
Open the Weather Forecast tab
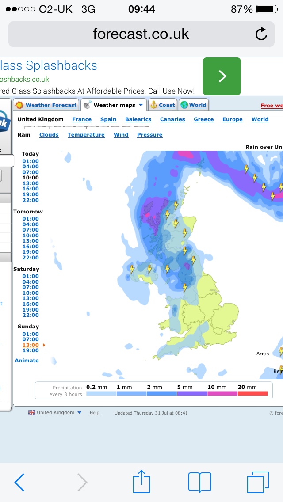51,105
